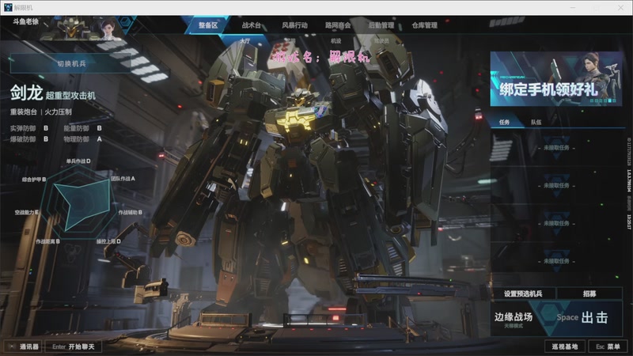Open the 机设 sub-tab

335,41
